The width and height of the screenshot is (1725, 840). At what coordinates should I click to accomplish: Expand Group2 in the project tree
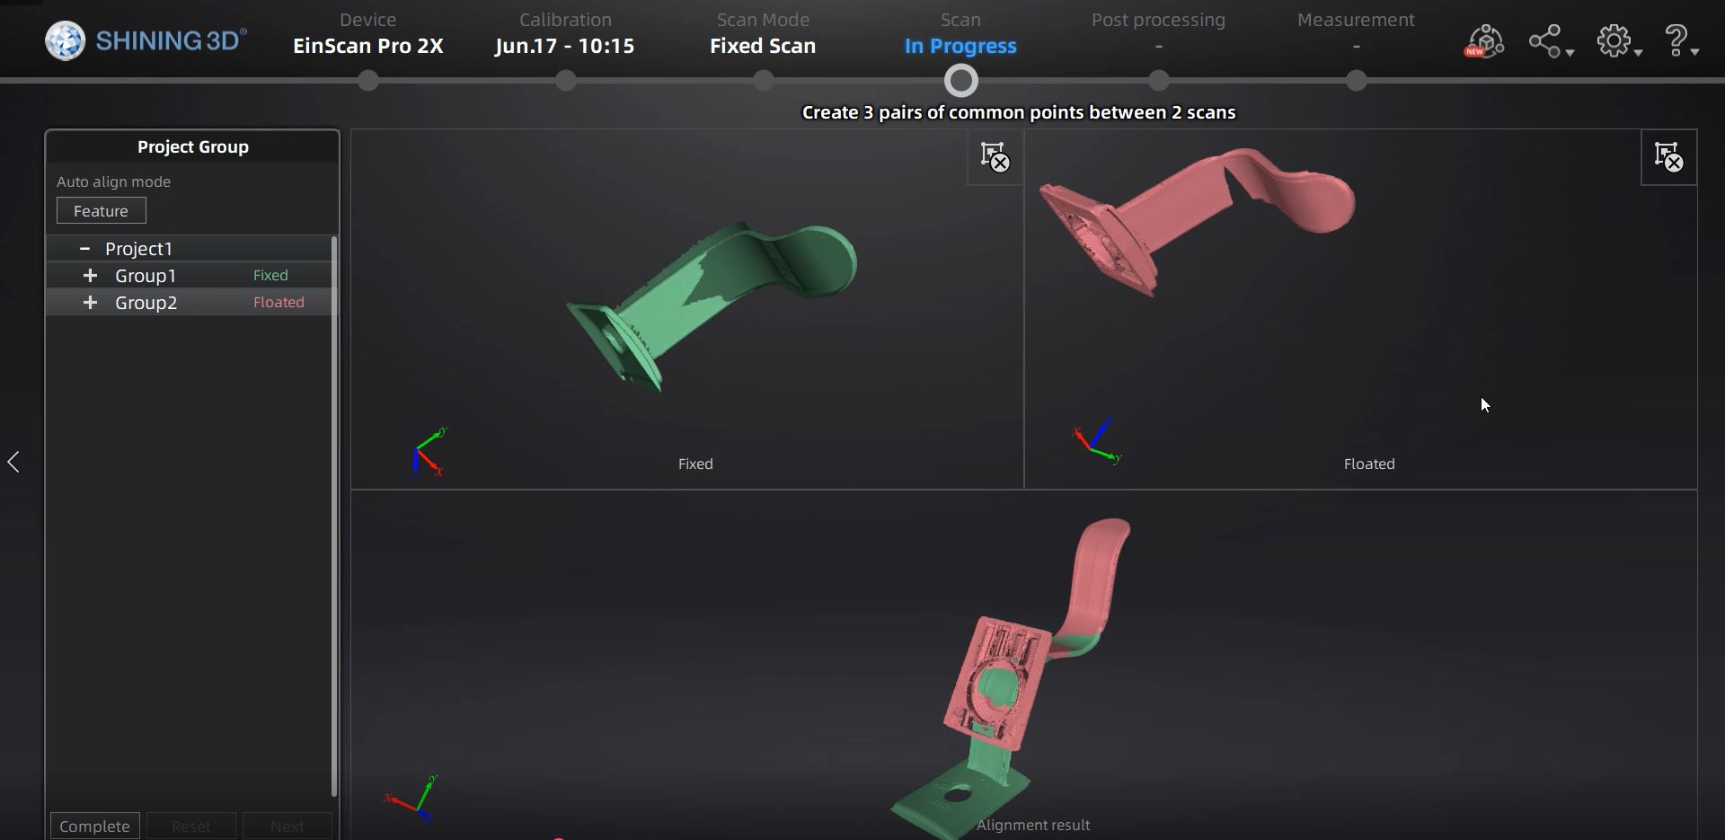click(x=90, y=303)
